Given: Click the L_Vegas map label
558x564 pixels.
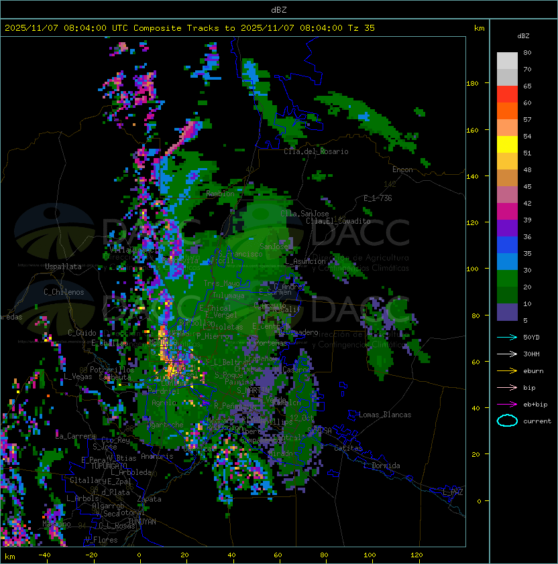Looking at the screenshot, I should [78, 376].
